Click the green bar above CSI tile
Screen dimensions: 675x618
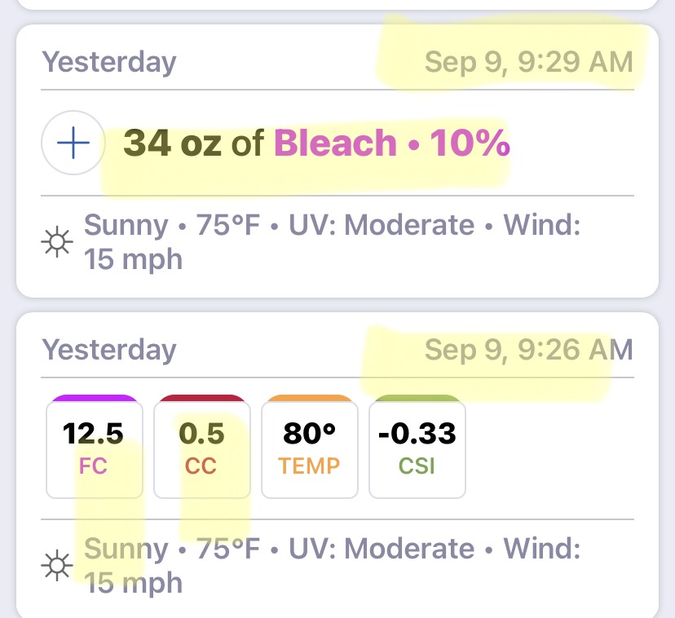click(417, 398)
